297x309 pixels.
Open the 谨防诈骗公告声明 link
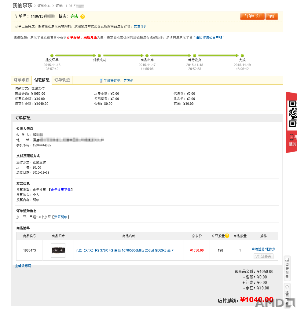click(x=209, y=38)
